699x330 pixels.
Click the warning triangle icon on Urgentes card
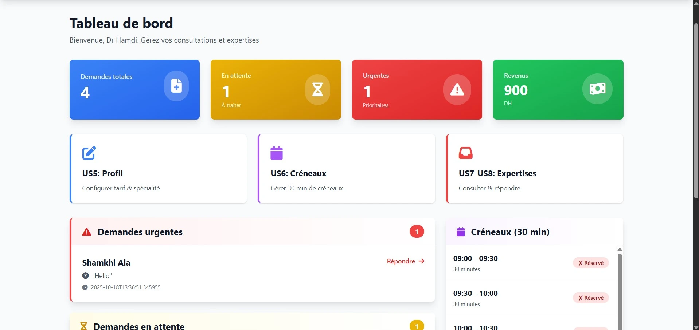(457, 89)
